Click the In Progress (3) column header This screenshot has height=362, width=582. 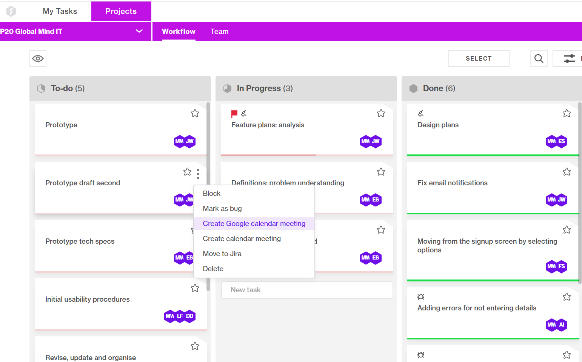(x=306, y=89)
